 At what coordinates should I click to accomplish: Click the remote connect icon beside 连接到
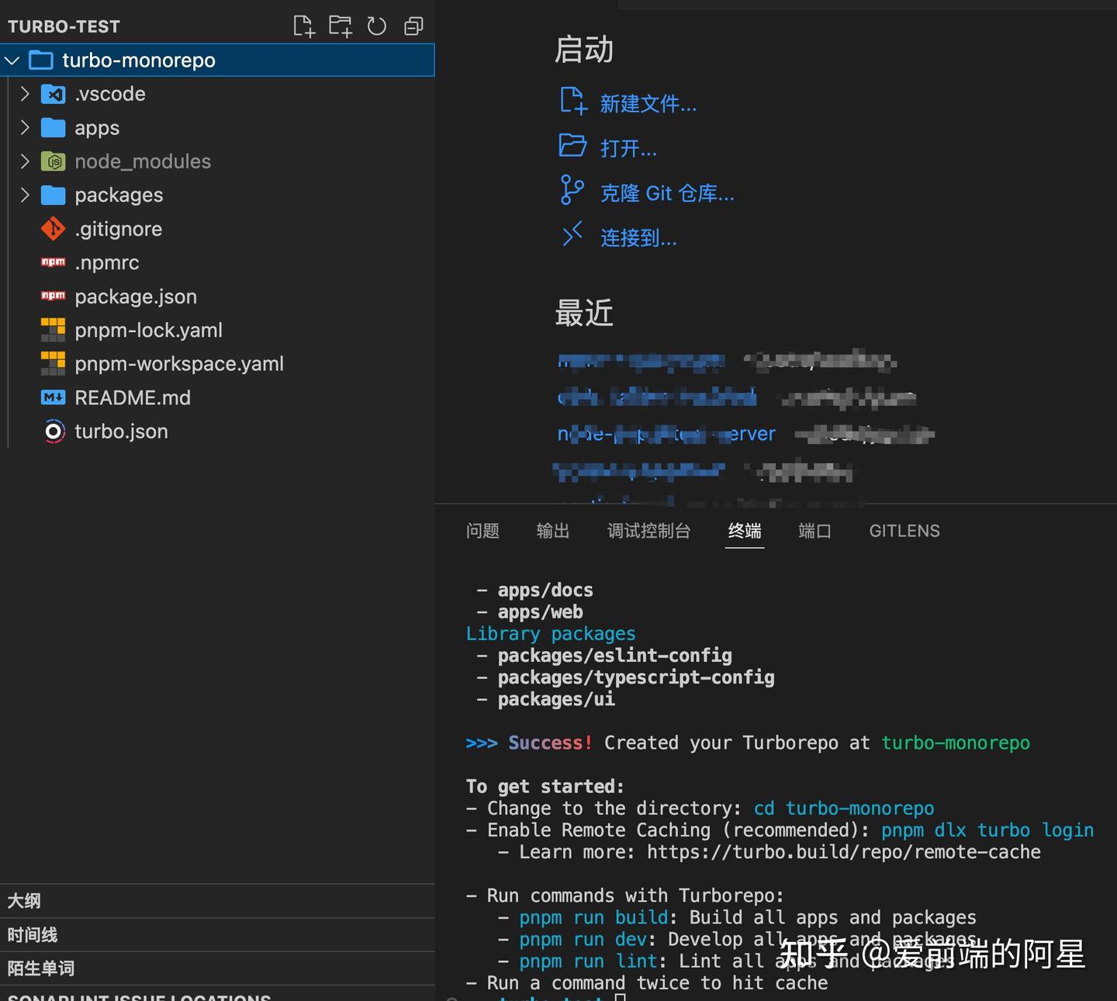pos(572,234)
